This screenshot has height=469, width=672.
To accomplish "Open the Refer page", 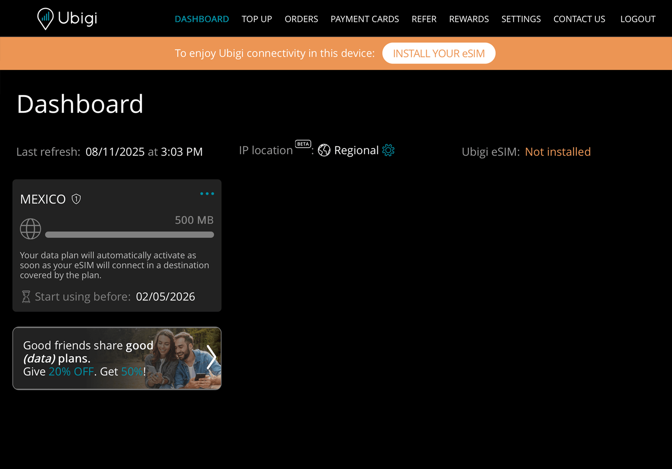I will (424, 19).
